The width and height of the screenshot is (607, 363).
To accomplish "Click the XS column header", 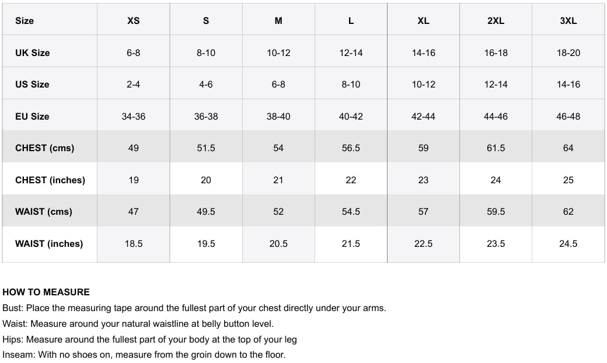I will [x=133, y=20].
